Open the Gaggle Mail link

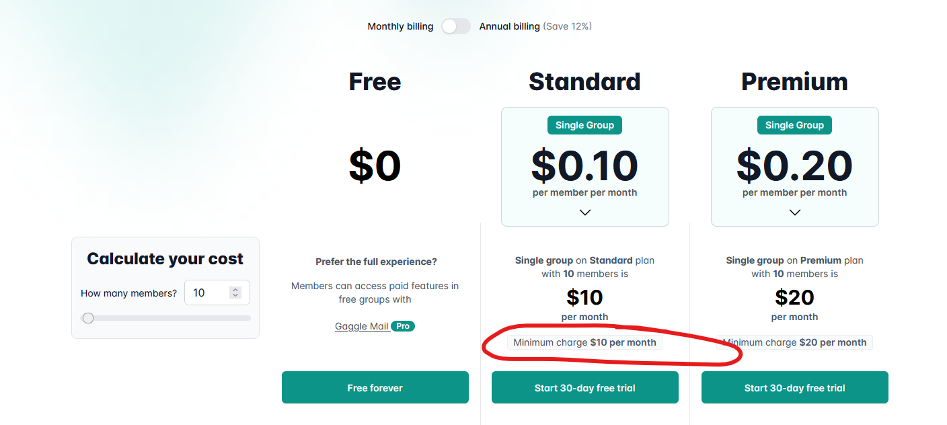click(x=362, y=326)
